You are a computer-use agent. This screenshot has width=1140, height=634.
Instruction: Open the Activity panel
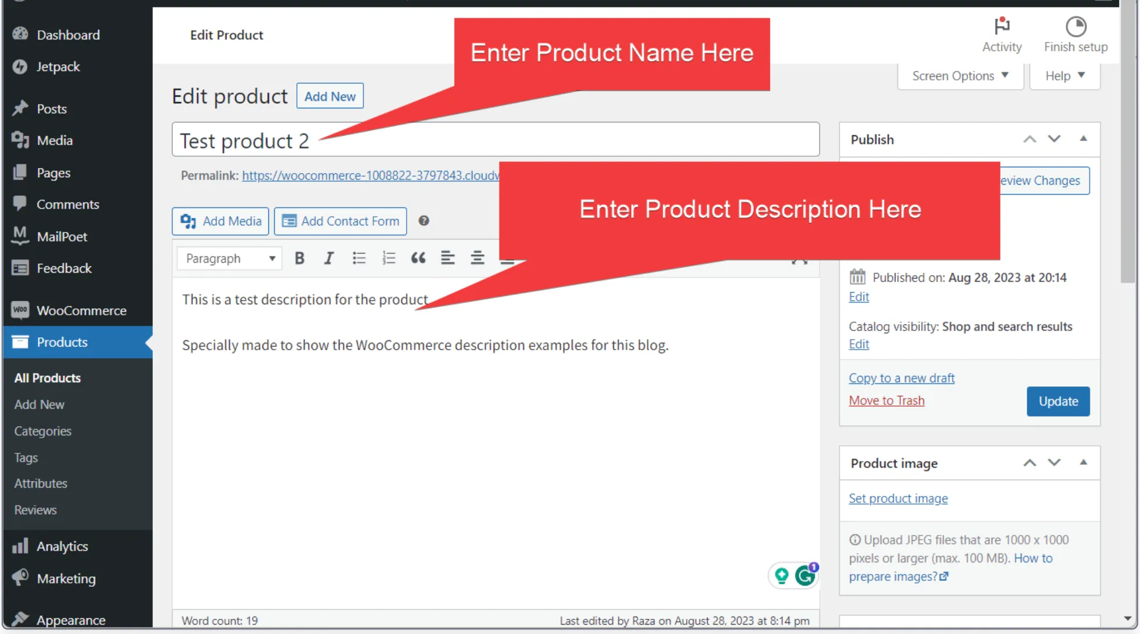(x=1002, y=35)
